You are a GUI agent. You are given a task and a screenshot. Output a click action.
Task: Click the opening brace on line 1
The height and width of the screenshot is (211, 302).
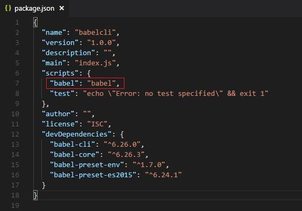[x=35, y=22]
